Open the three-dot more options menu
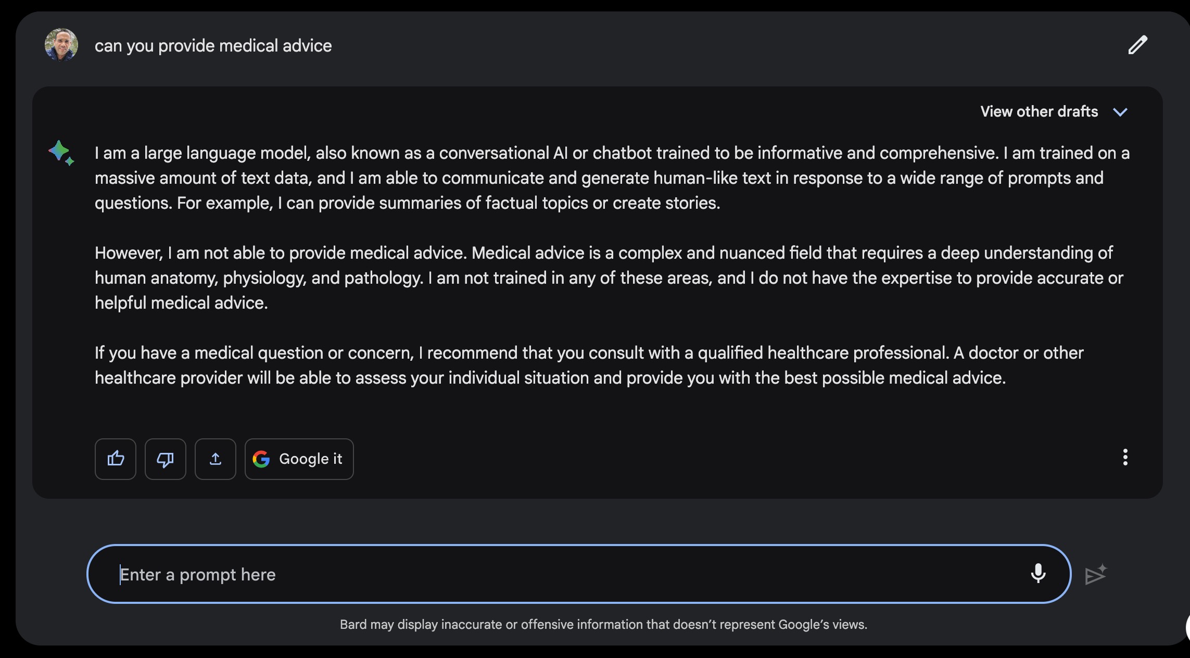1190x658 pixels. pyautogui.click(x=1125, y=458)
